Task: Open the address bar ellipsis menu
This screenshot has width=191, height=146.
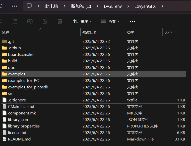Action: (x=15, y=6)
